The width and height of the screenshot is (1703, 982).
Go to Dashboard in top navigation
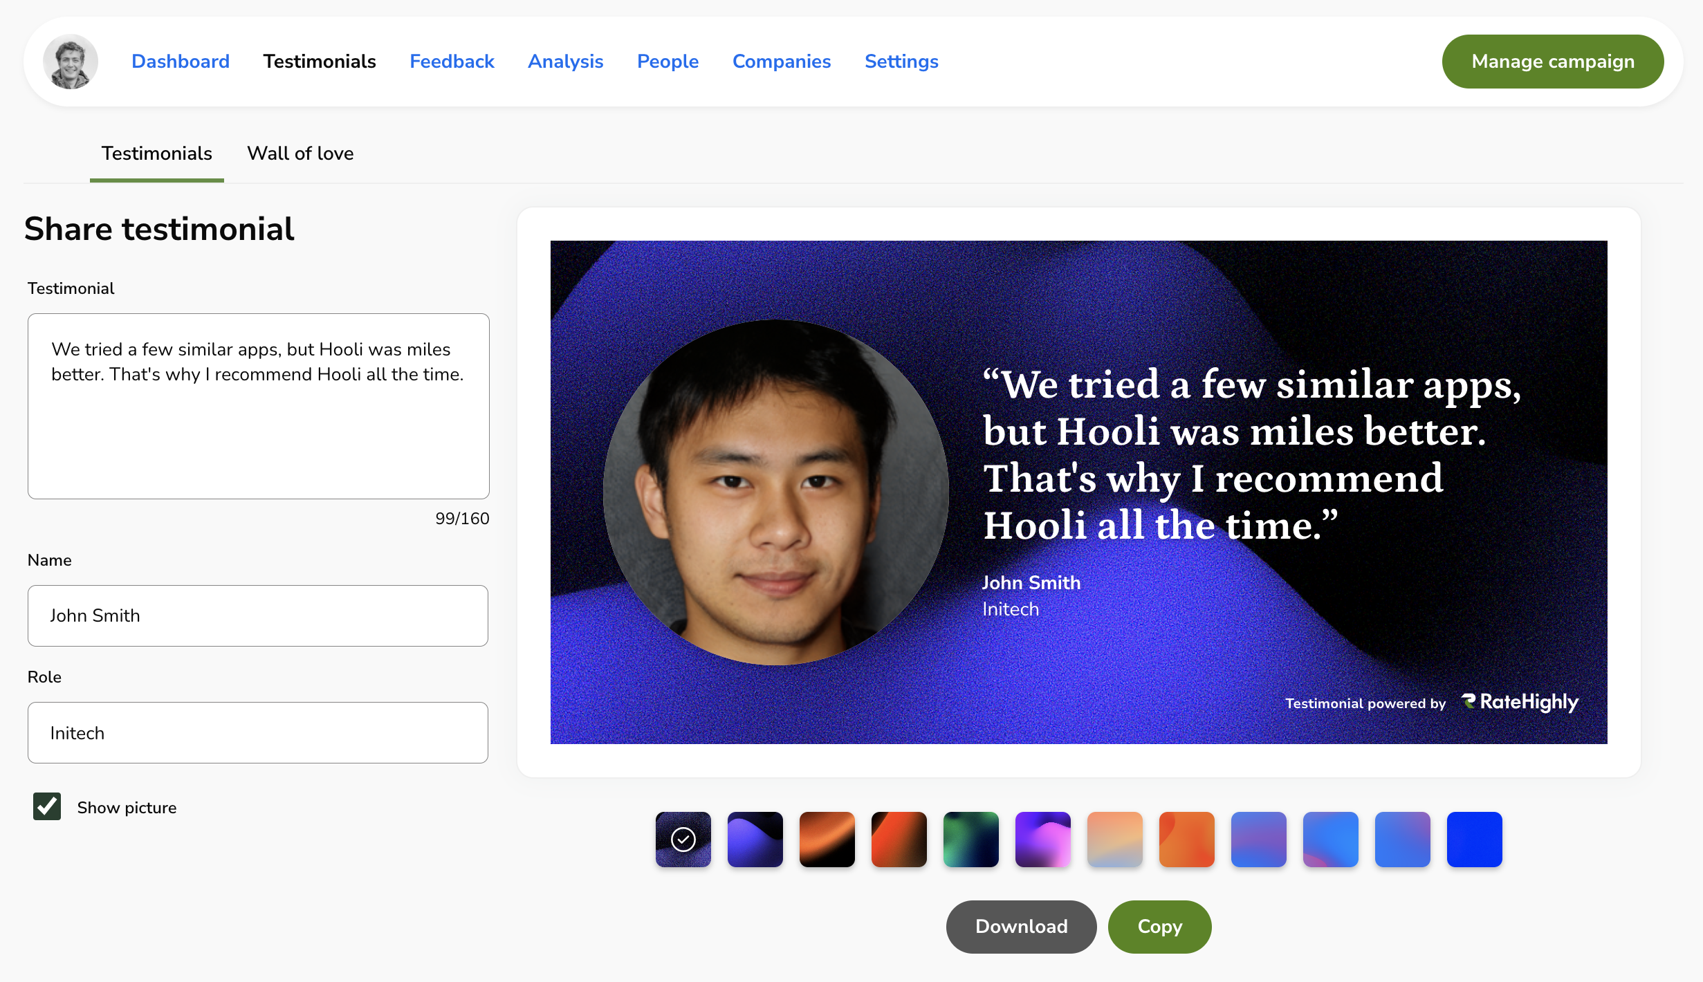[x=181, y=62]
